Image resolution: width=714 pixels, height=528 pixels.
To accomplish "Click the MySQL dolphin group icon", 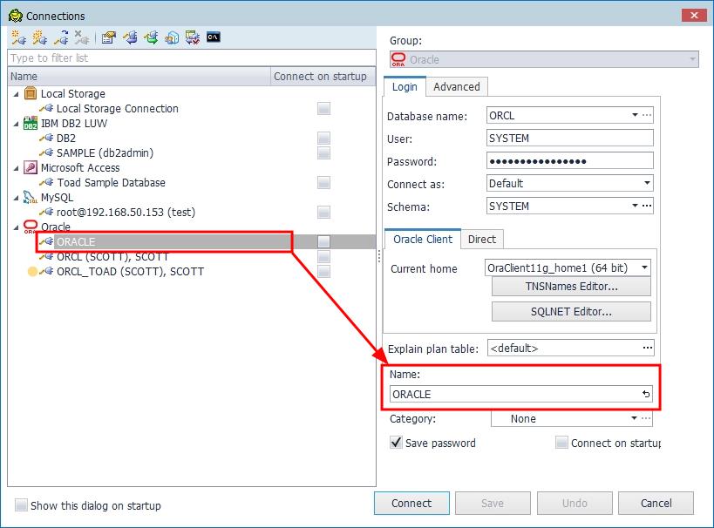I will pos(31,198).
